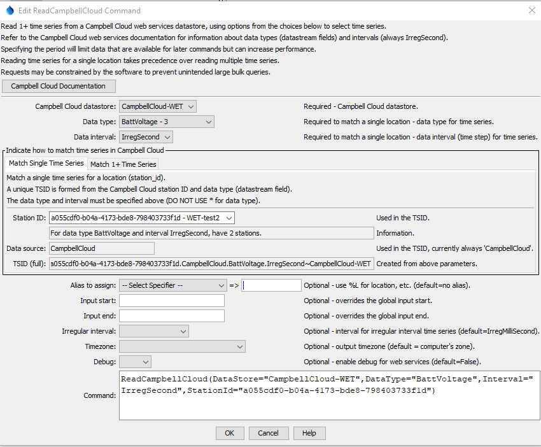Screen dimensions: 541x447
Task: Expand the Data interval dropdown
Action: click(x=146, y=137)
